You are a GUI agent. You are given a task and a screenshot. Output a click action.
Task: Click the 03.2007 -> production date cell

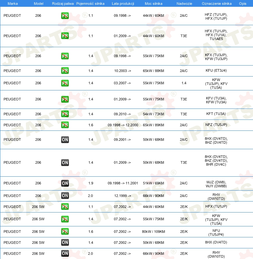click(122, 83)
